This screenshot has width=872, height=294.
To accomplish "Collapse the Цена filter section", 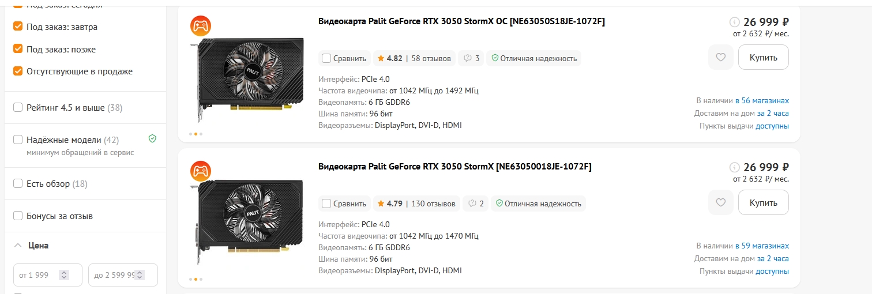I will (18, 245).
